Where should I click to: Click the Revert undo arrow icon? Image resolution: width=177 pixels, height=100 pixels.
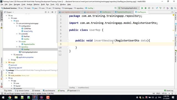tap(168, 8)
